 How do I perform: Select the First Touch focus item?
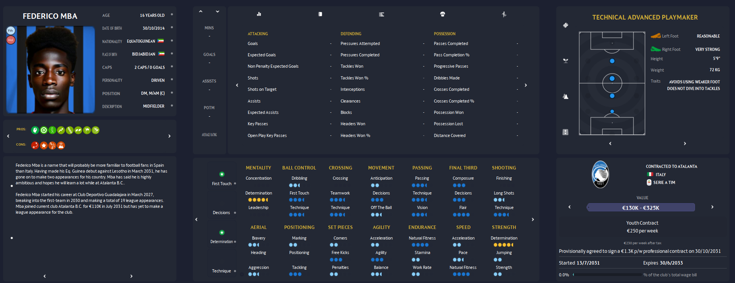coord(222,175)
